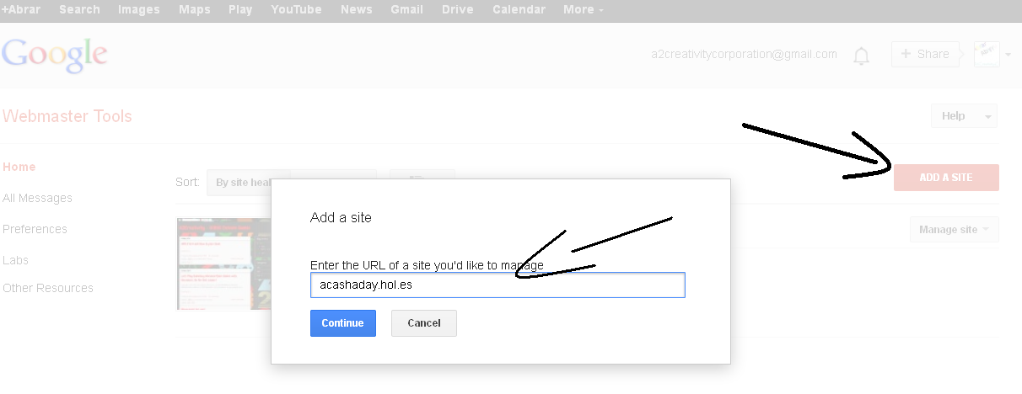The width and height of the screenshot is (1022, 394).
Task: Click the notifications bell icon
Action: coord(861,56)
